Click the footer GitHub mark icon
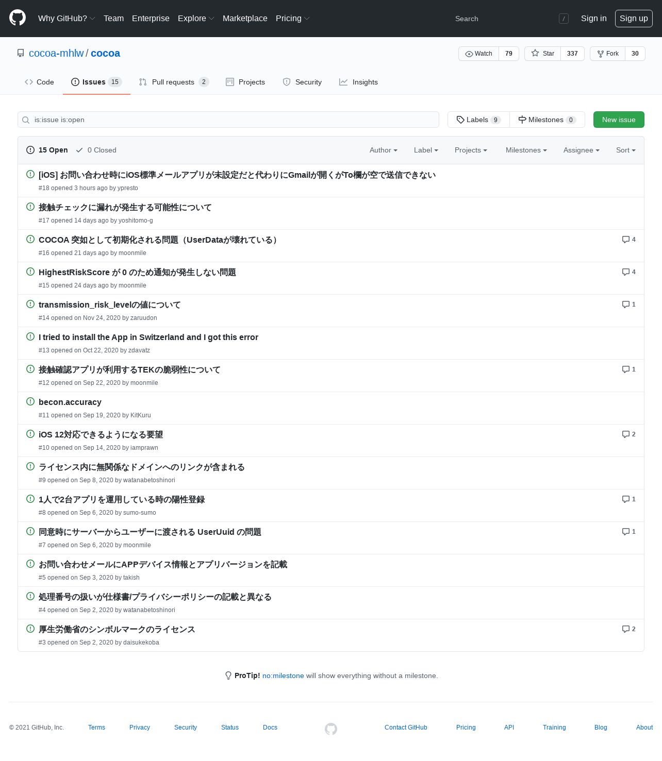 point(331,729)
